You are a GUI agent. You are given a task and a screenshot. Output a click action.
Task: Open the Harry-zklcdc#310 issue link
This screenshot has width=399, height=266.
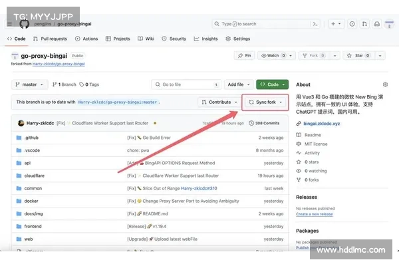tap(199, 189)
